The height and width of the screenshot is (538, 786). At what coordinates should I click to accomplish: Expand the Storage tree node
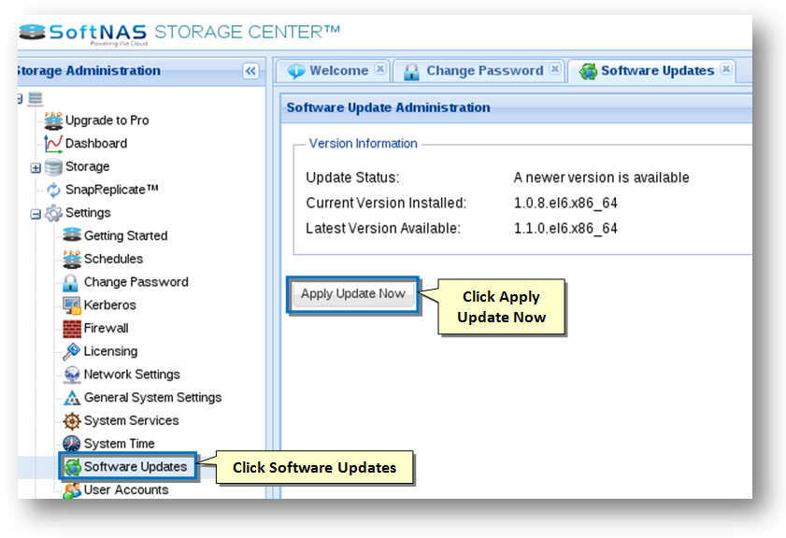(x=36, y=168)
